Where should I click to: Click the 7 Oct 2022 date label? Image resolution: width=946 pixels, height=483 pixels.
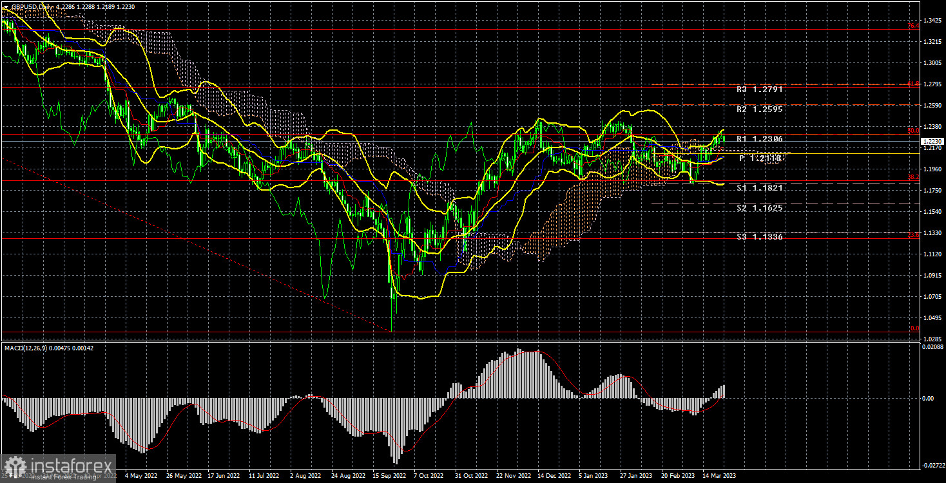pyautogui.click(x=429, y=476)
